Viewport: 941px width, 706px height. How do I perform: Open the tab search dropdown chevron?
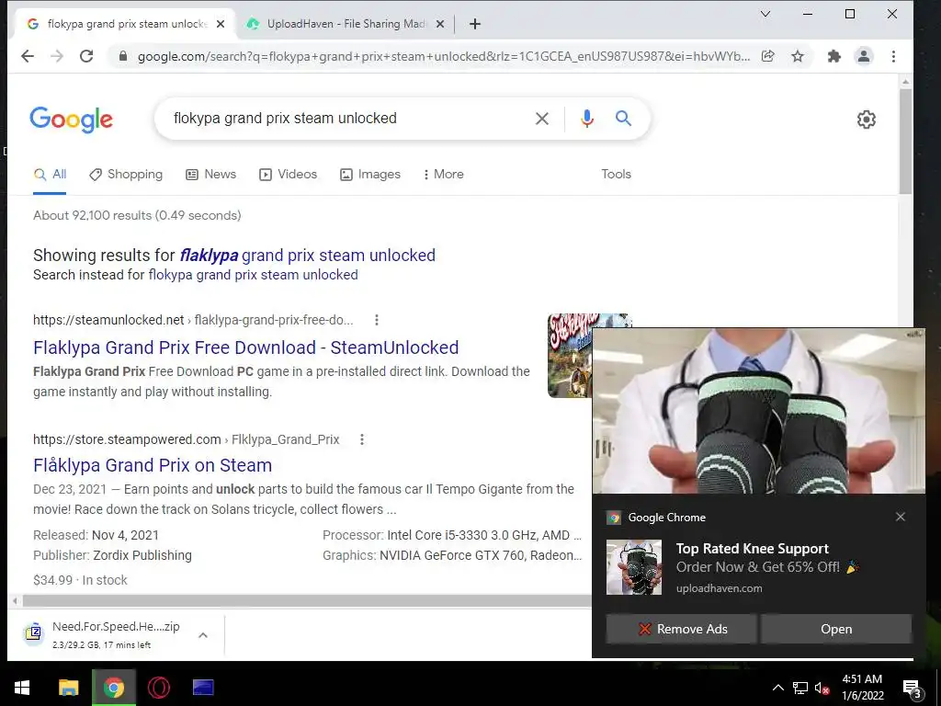(x=765, y=14)
